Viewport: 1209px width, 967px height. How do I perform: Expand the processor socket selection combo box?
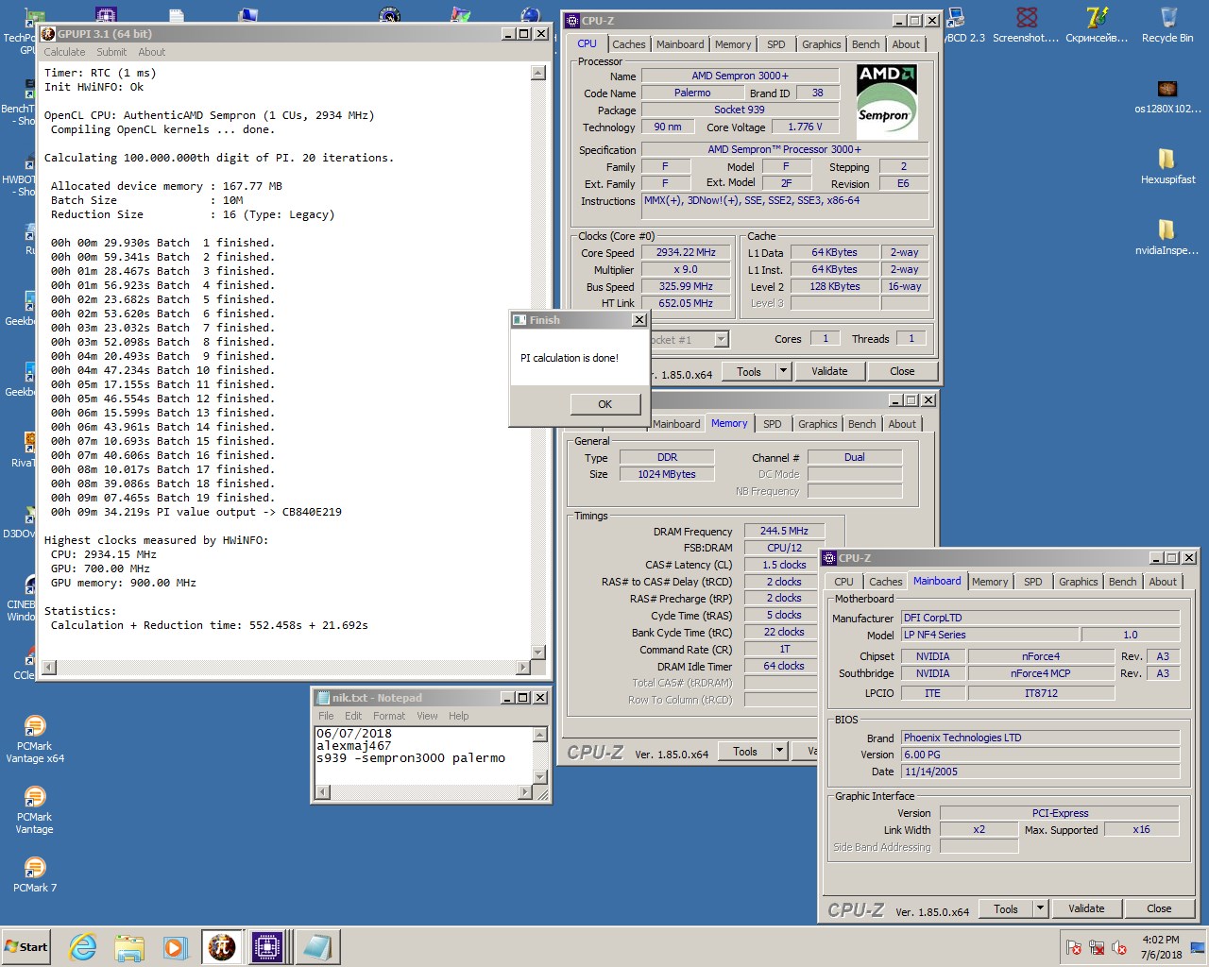coord(721,339)
